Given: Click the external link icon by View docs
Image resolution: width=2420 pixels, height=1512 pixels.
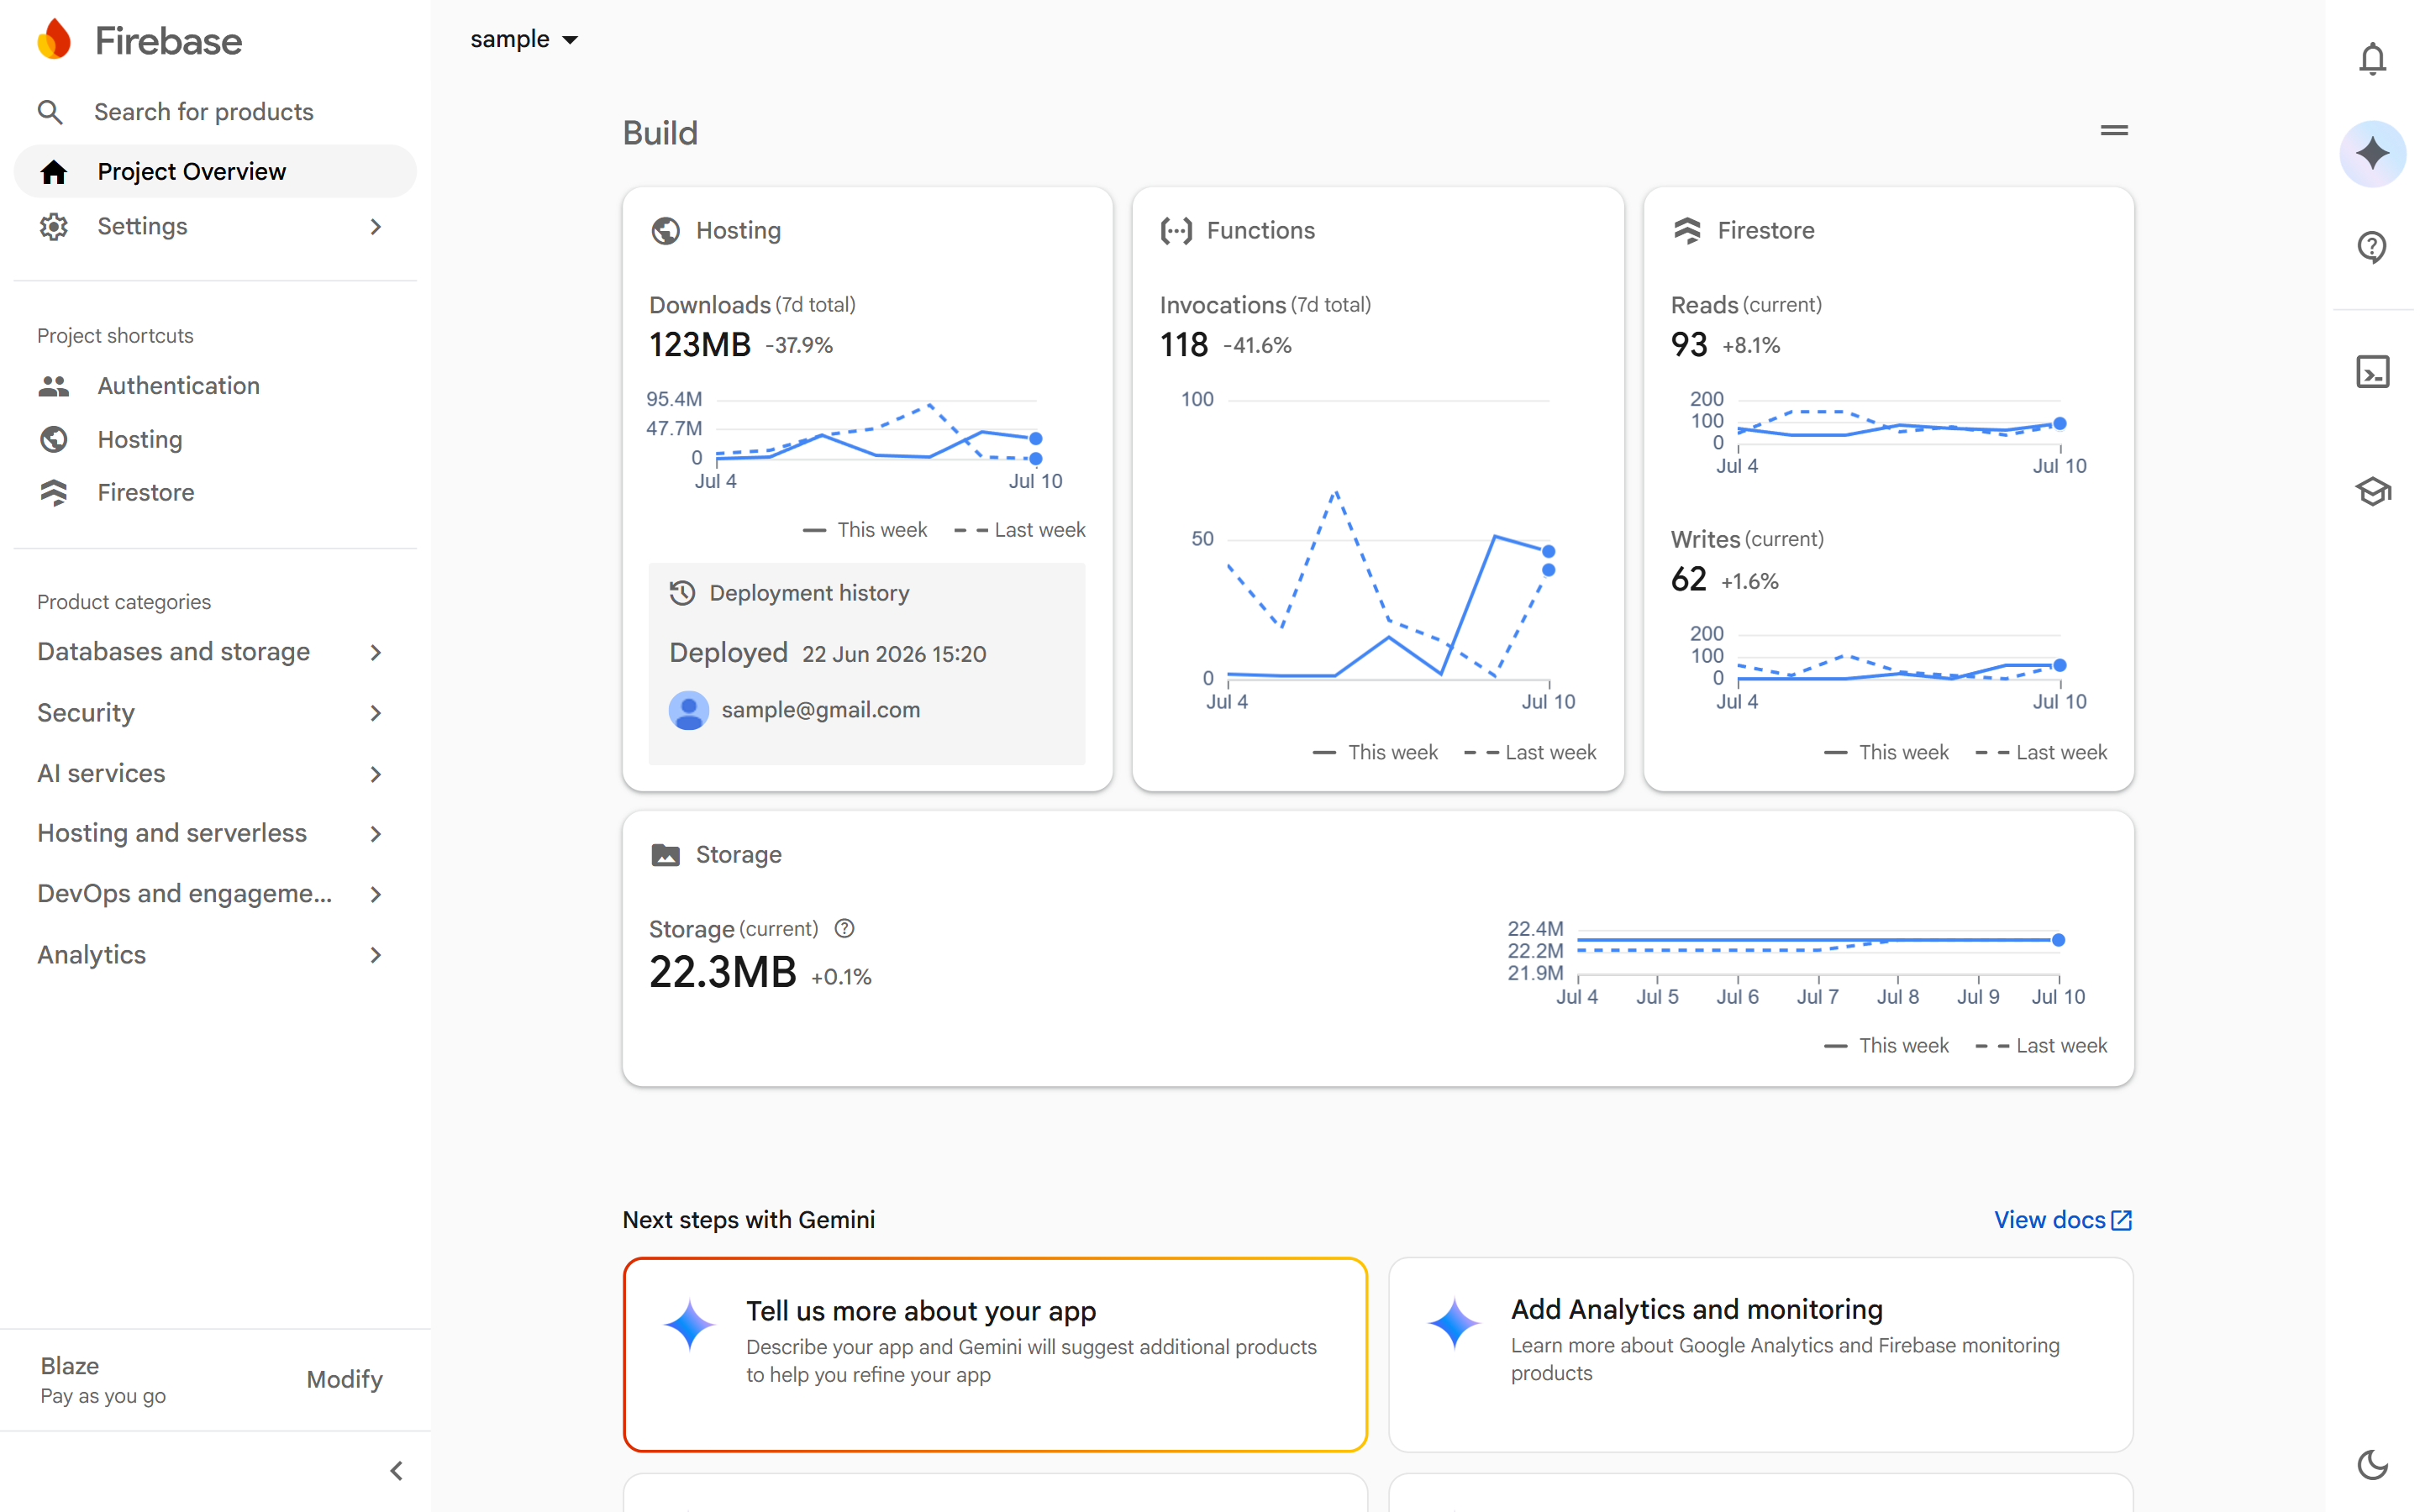Looking at the screenshot, I should coord(2121,1220).
